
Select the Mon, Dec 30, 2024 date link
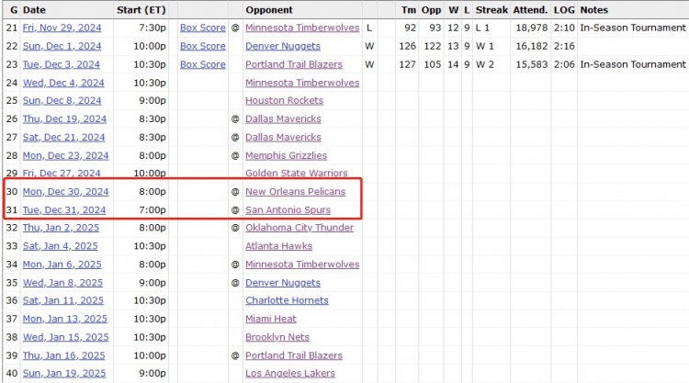[65, 192]
